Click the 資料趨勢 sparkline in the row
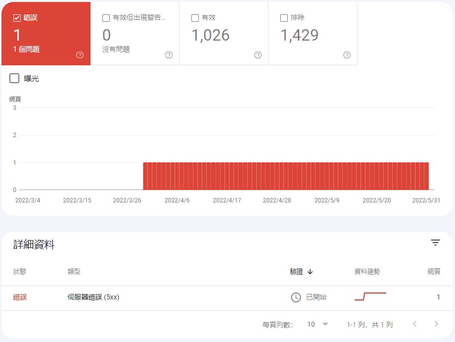This screenshot has height=342, width=455. (x=370, y=296)
